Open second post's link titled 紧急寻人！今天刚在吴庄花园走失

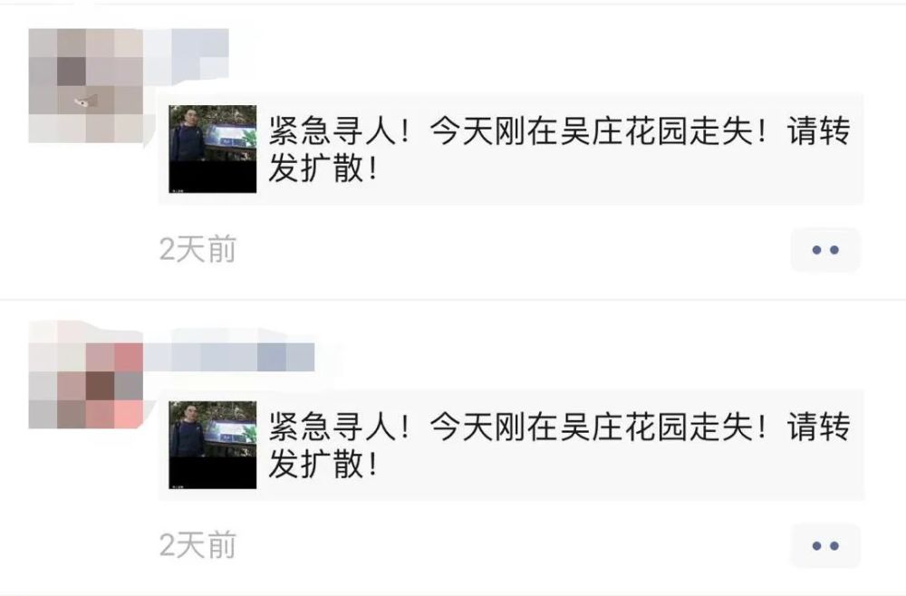(x=511, y=445)
